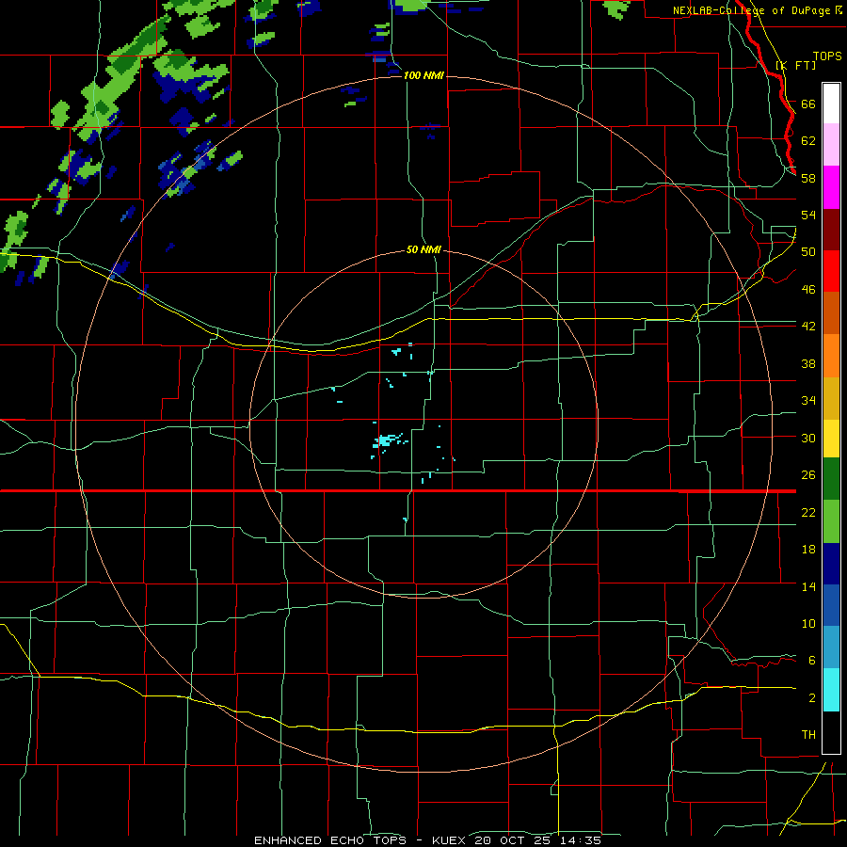Image resolution: width=847 pixels, height=847 pixels.
Task: Click the "26" legend value
Action: point(808,475)
